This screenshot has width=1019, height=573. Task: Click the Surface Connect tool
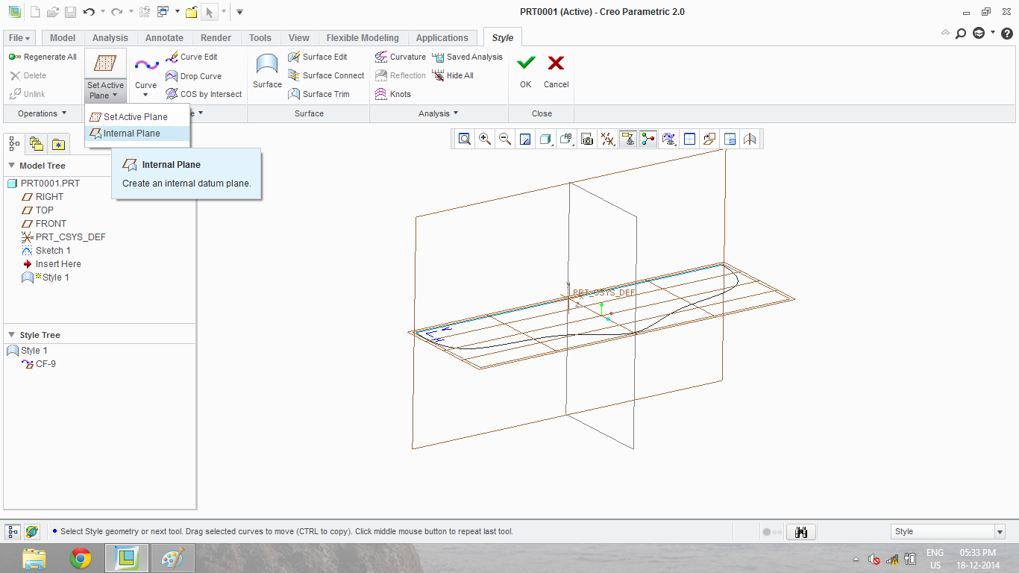click(x=326, y=75)
